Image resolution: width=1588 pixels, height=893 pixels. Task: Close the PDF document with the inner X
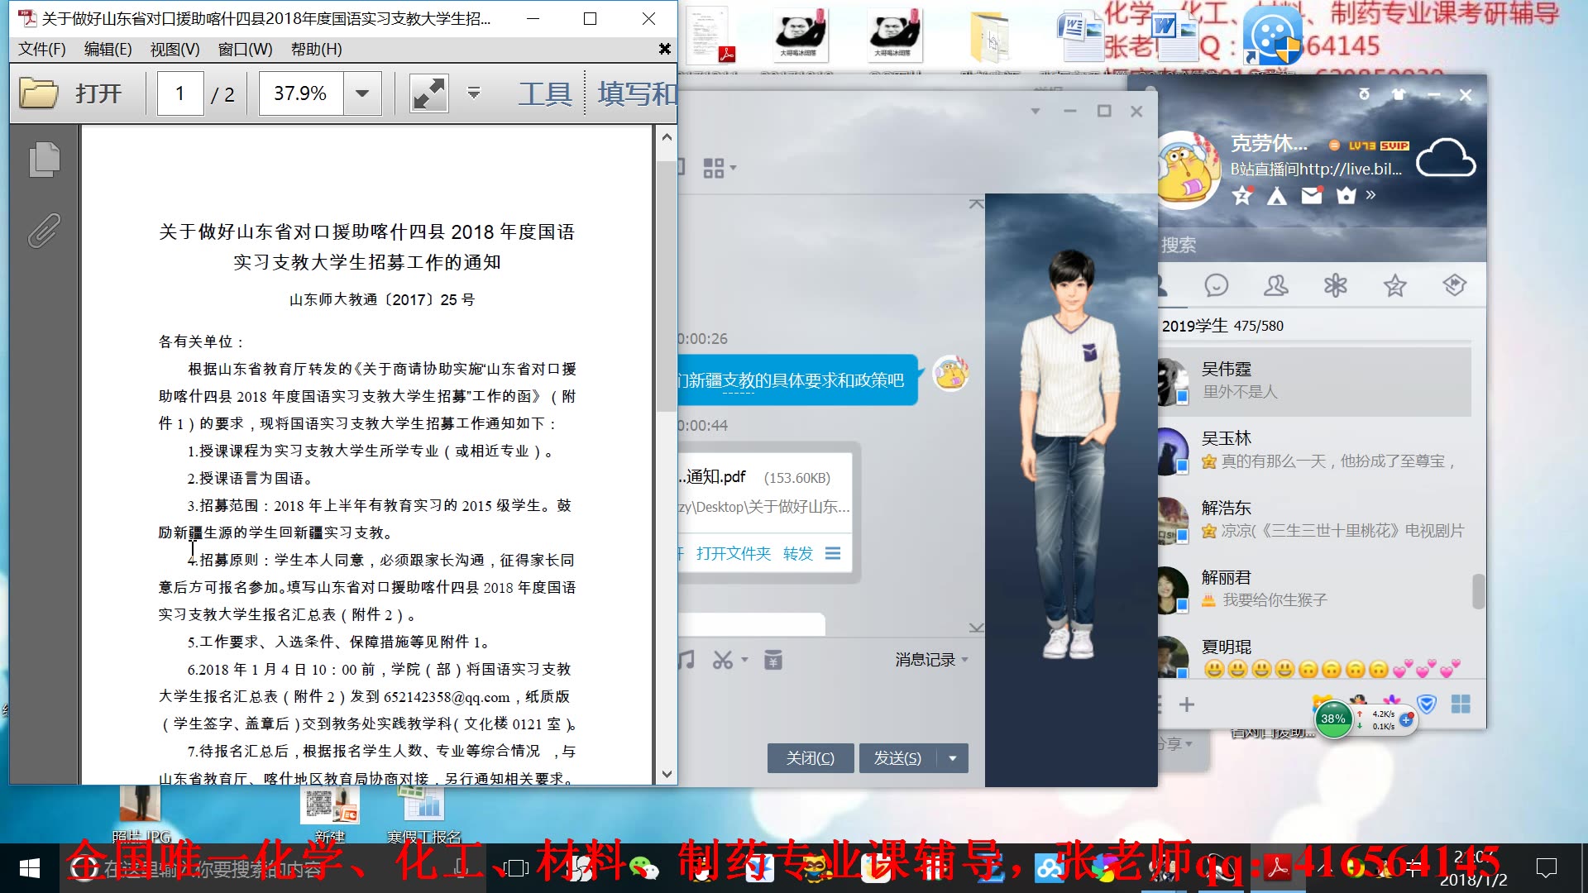coord(664,50)
